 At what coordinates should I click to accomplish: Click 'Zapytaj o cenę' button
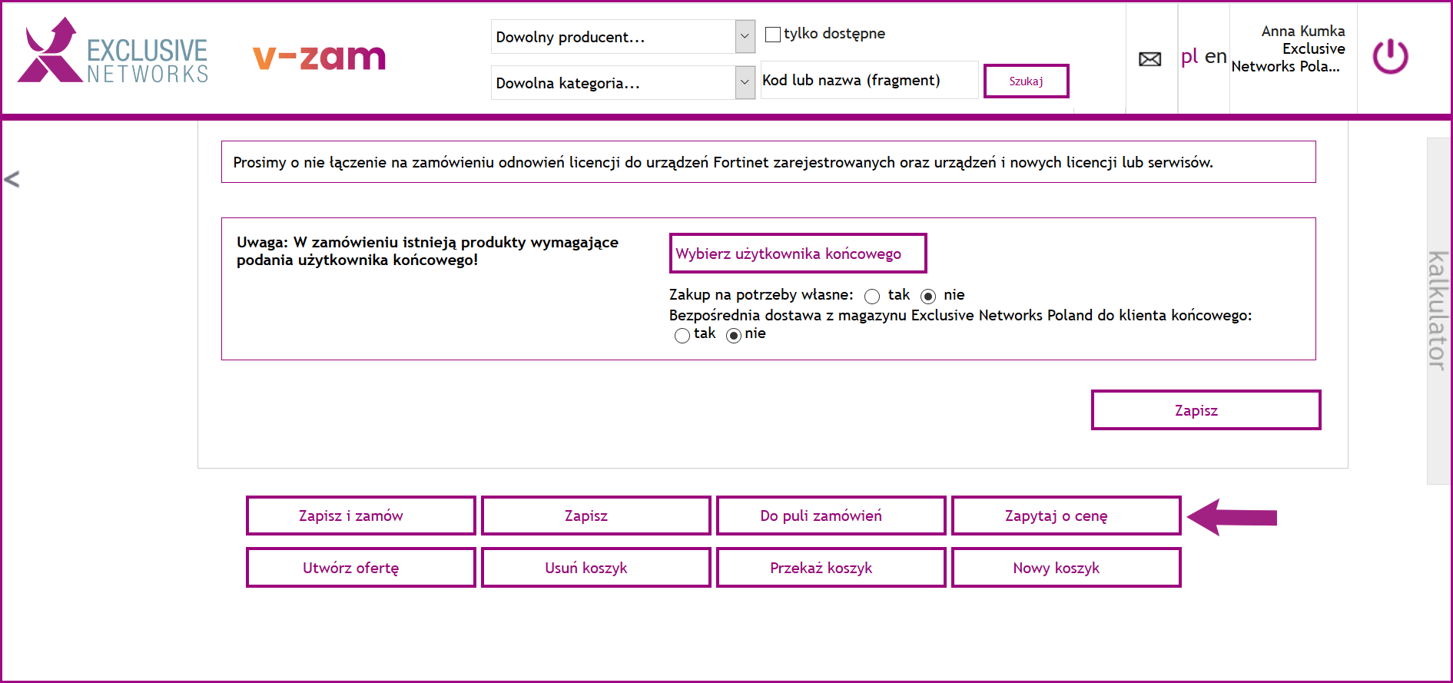[1066, 516]
